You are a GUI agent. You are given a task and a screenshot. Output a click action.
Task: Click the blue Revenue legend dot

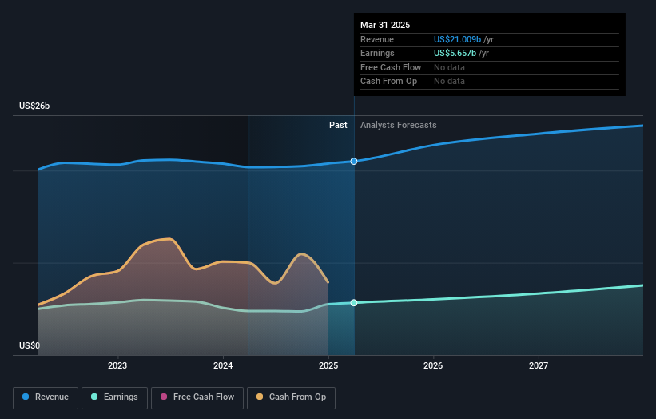point(26,397)
